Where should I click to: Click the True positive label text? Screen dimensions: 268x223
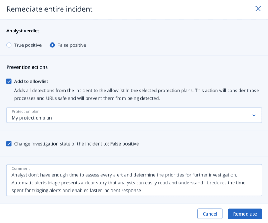pos(28,45)
